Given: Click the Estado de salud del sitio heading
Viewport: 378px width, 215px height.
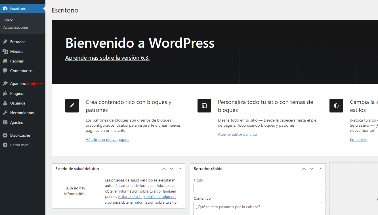Looking at the screenshot, I should click(x=77, y=169).
